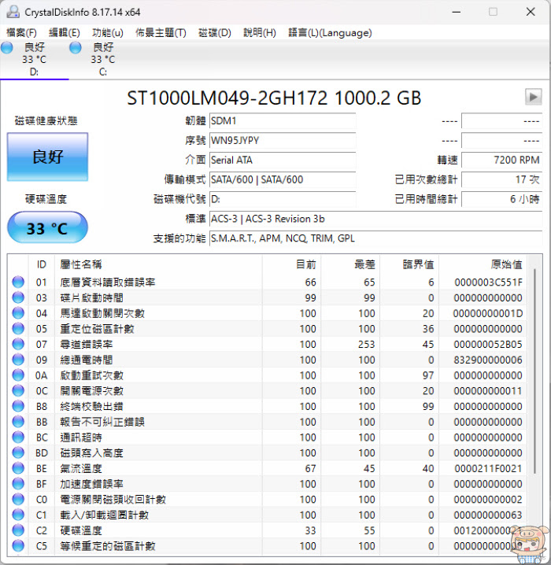Viewport: 551px width, 565px height.
Task: Click the disk model title ST1000LM049-2GH172
Action: [x=227, y=98]
